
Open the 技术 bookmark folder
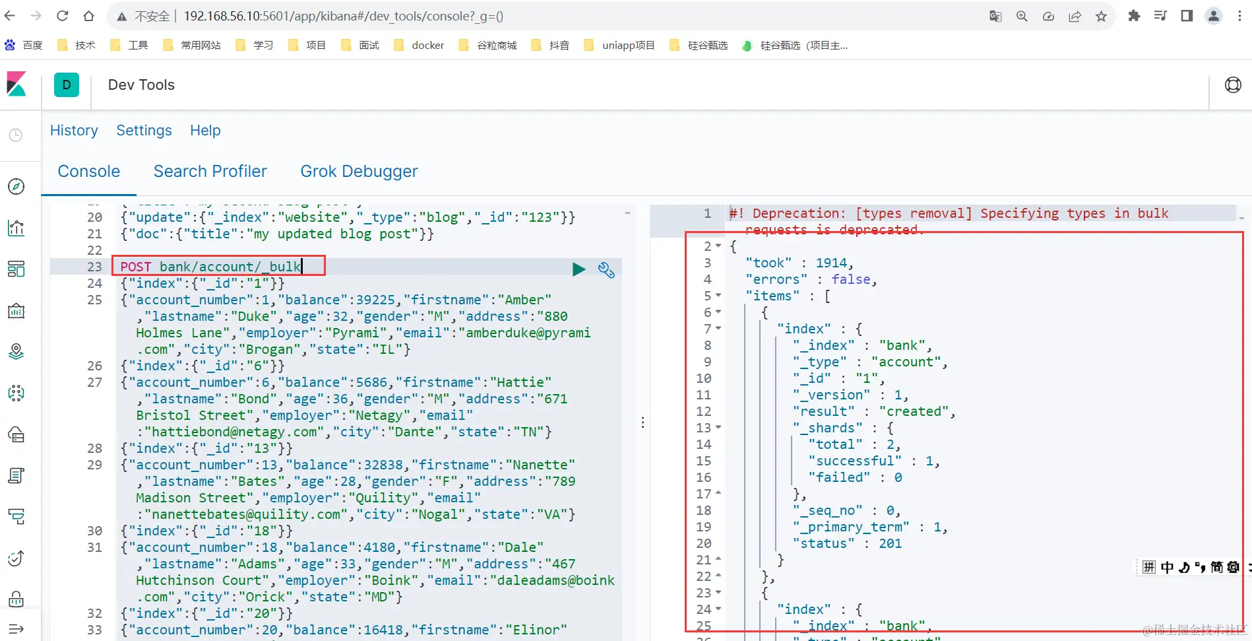[77, 45]
